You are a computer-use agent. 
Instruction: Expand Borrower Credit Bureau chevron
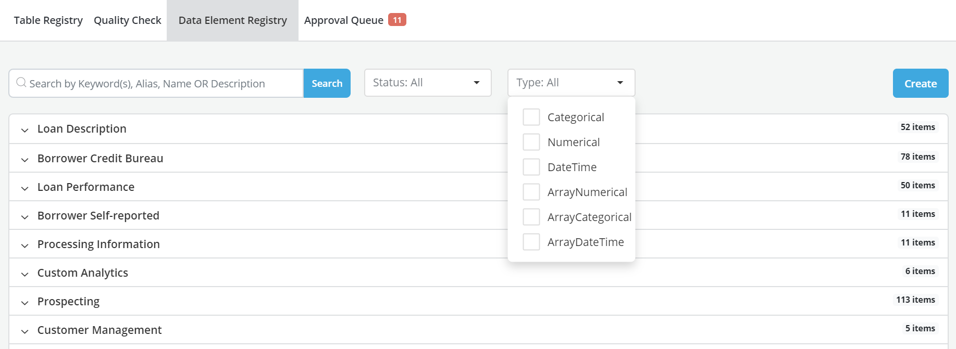point(24,159)
